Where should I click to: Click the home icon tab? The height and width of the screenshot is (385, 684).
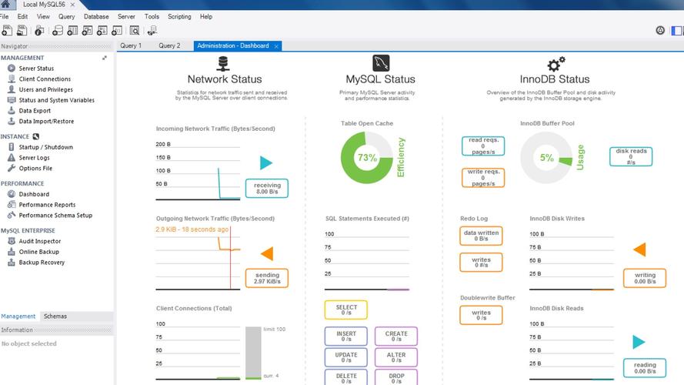(5, 5)
